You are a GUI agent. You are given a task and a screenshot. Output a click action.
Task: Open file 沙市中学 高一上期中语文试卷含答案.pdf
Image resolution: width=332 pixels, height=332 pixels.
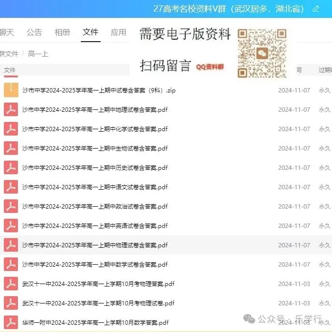[95, 187]
